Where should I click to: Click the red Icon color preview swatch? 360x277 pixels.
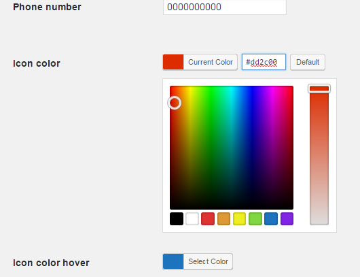[173, 62]
